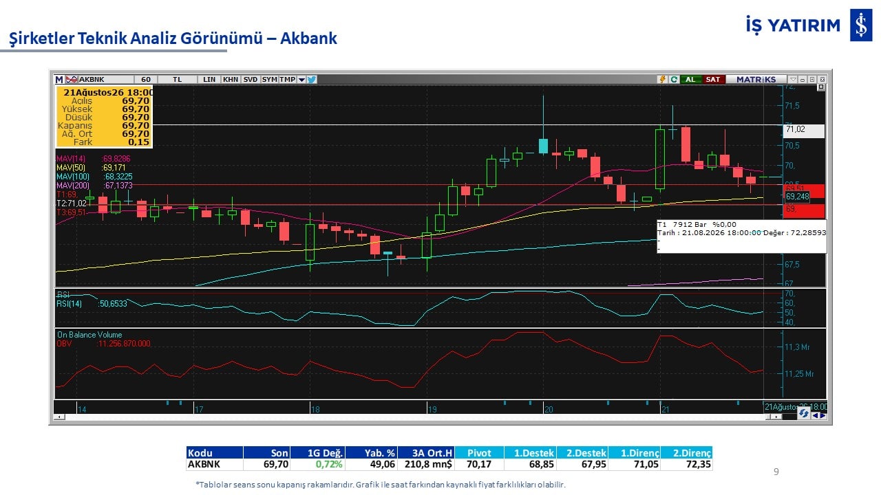Screen dimensions: 881x495
Task: Open the chart type icon beside AKBNK
Action: [x=71, y=79]
